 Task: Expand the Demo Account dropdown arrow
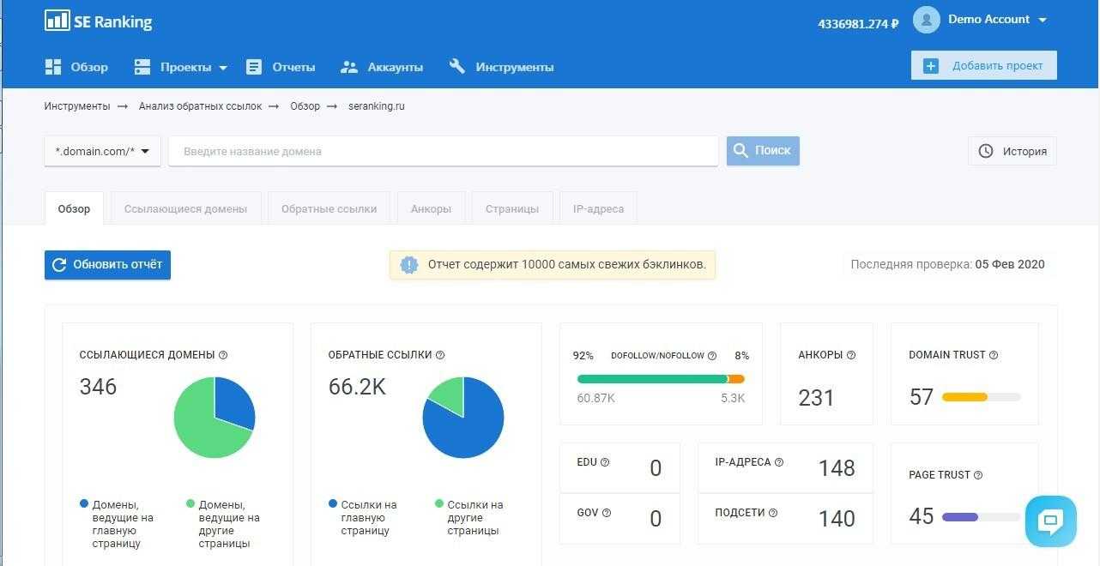click(x=1043, y=20)
